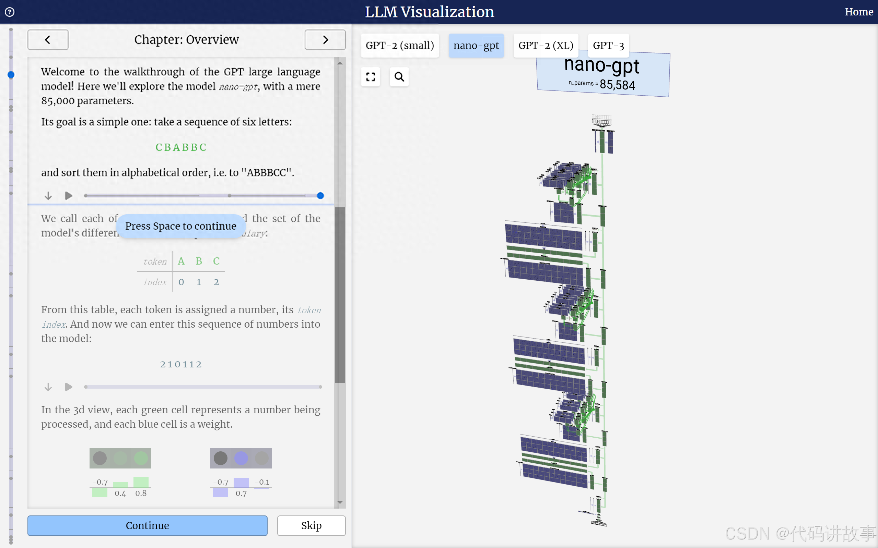
Task: Click down arrow beside second play button
Action: click(x=48, y=387)
